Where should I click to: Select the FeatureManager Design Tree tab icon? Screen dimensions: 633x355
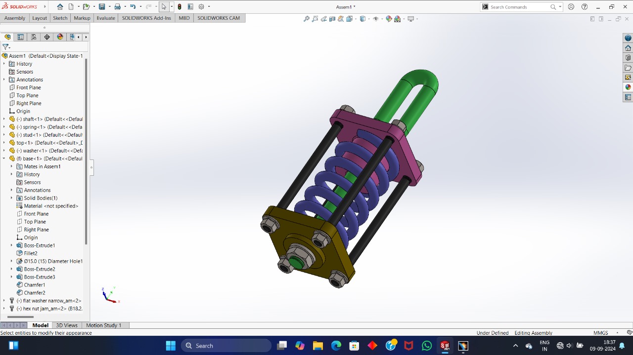coord(7,37)
